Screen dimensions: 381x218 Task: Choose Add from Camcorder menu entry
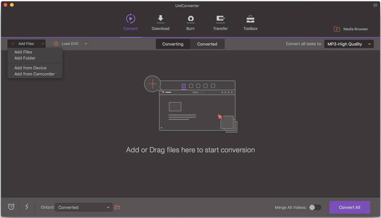tap(35, 74)
